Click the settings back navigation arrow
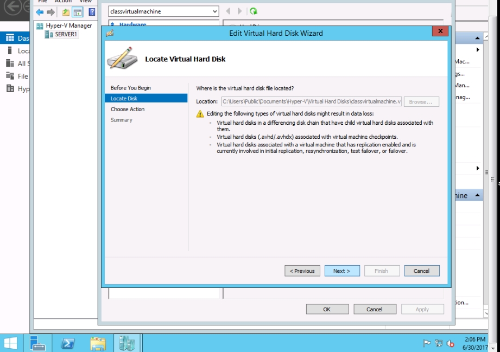500x352 pixels. 228,11
